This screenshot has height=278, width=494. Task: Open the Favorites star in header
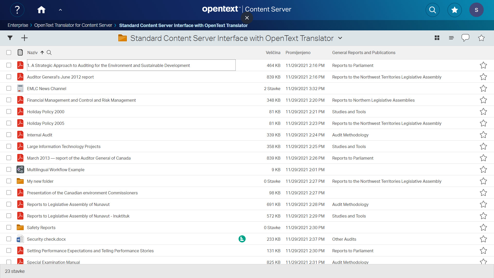pos(454,10)
